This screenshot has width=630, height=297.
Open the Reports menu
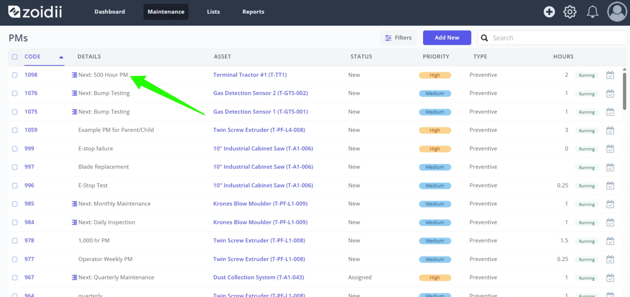click(253, 12)
